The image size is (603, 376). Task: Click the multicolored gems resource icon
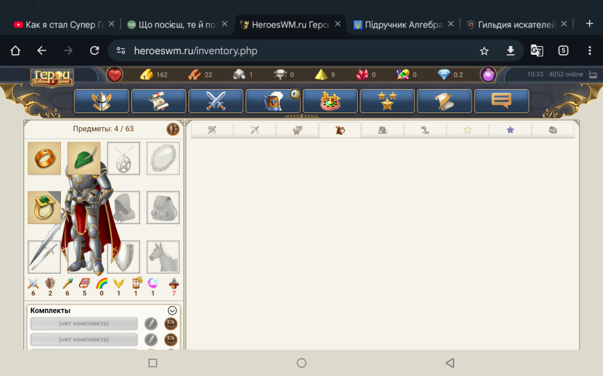(x=403, y=74)
